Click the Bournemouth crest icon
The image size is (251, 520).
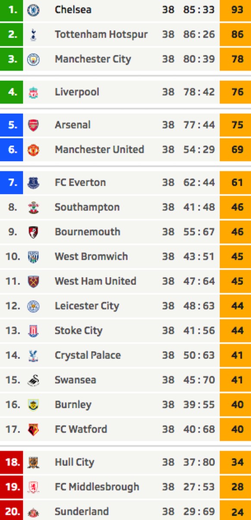[33, 232]
